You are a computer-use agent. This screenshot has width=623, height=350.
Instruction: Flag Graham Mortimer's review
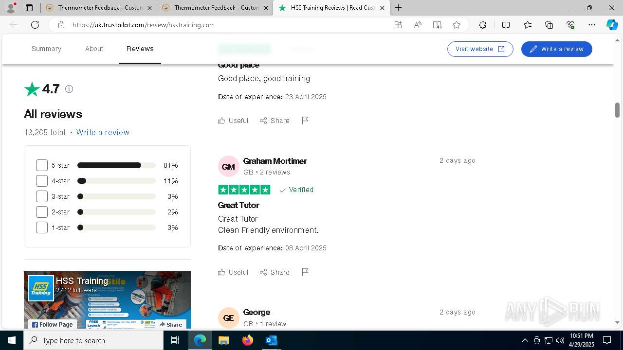coord(305,272)
